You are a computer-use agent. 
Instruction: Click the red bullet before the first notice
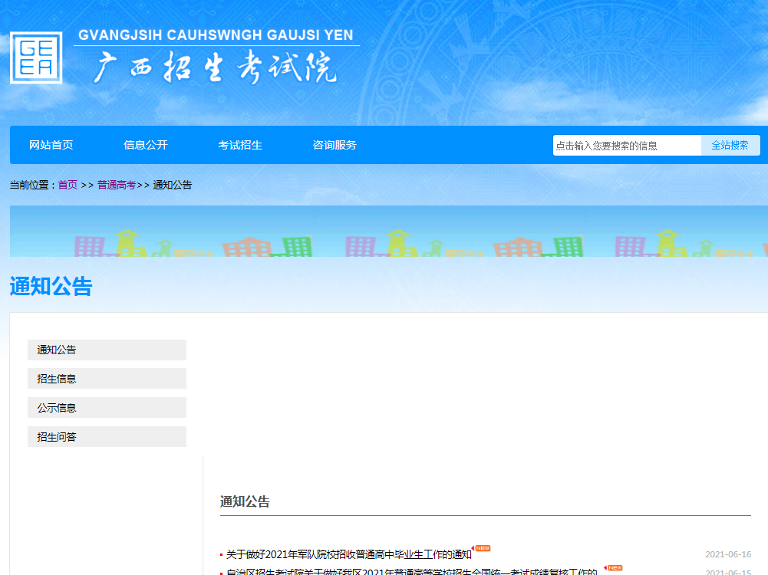pos(218,551)
